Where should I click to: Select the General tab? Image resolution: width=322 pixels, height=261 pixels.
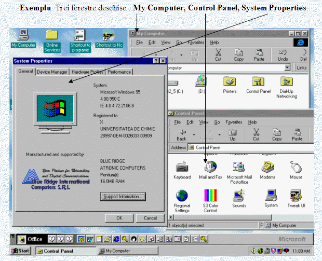[x=25, y=72]
